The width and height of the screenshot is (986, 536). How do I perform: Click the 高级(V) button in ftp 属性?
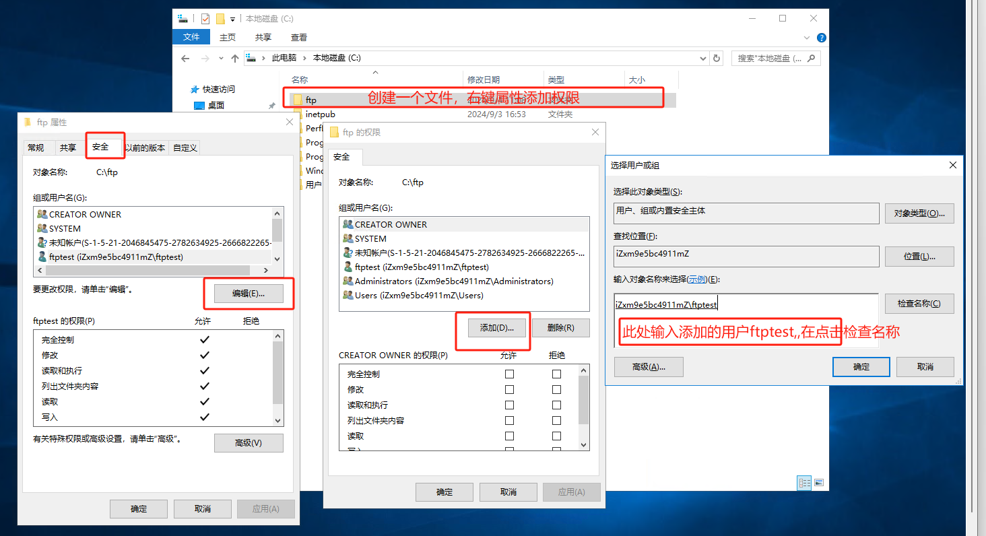[249, 443]
